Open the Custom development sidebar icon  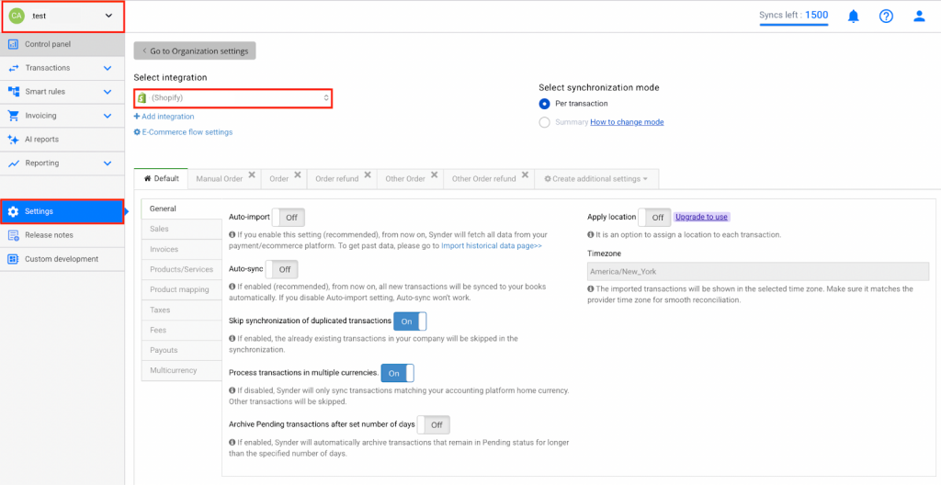13,259
